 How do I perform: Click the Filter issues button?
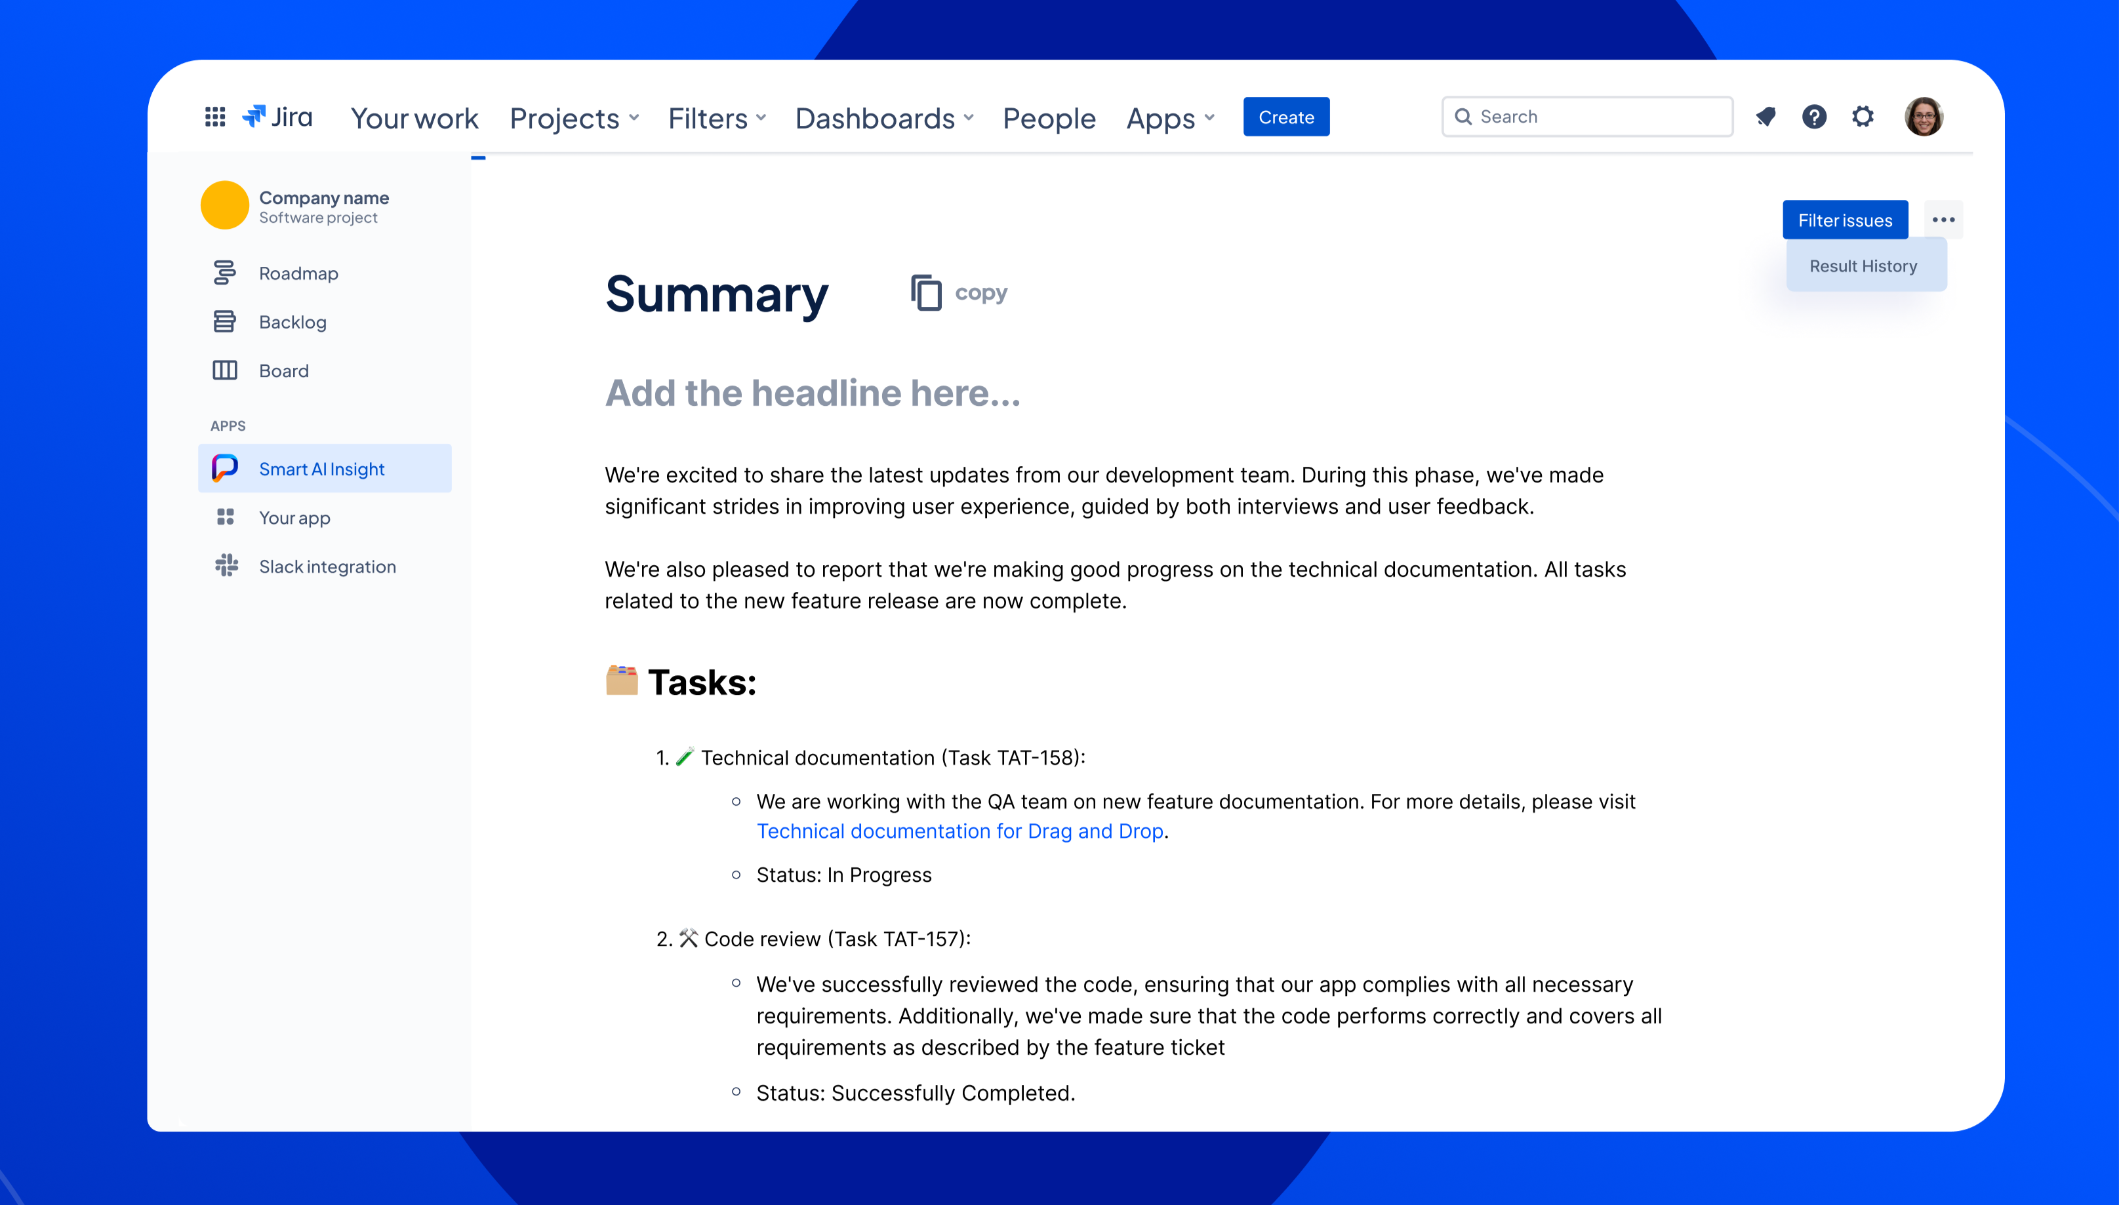coord(1844,220)
